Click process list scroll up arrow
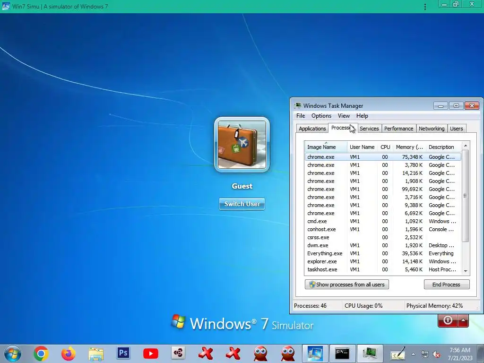Screen dimensions: 484x363 pyautogui.click(x=466, y=146)
